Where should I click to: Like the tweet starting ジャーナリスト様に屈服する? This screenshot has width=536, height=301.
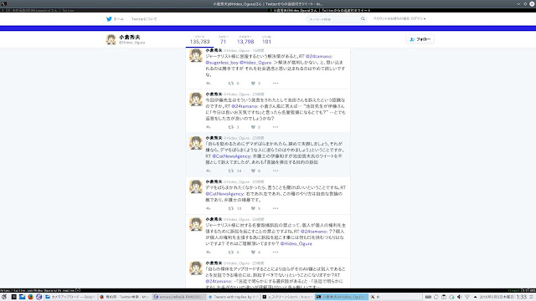click(x=253, y=84)
